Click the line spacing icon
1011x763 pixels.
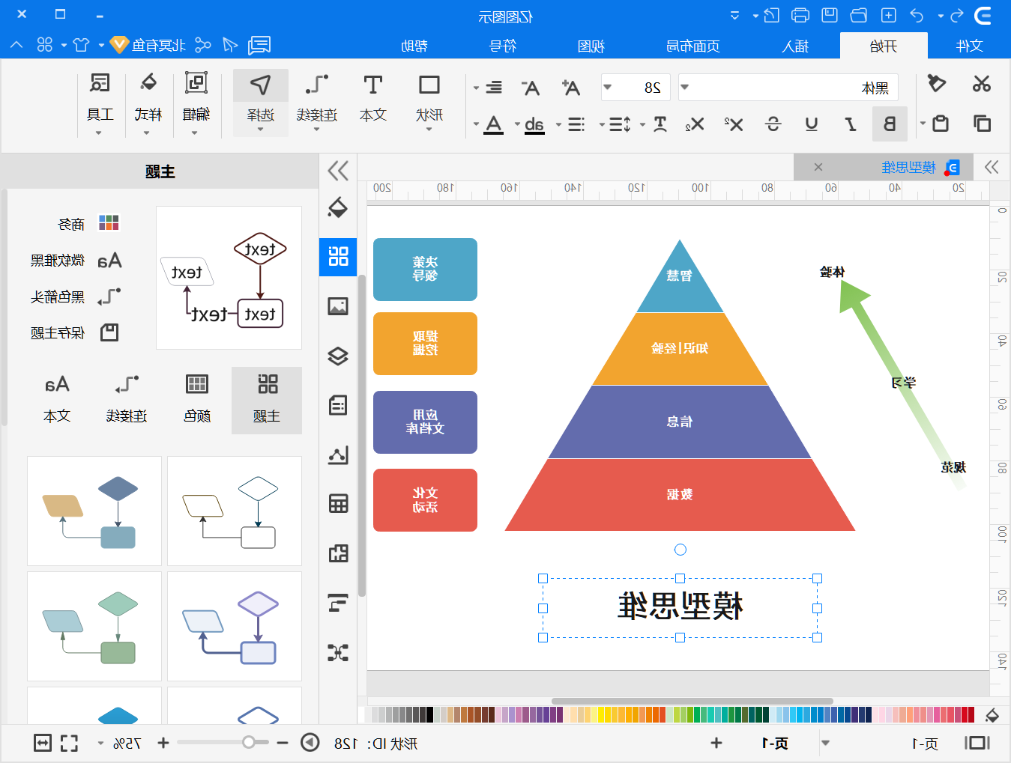[x=620, y=124]
